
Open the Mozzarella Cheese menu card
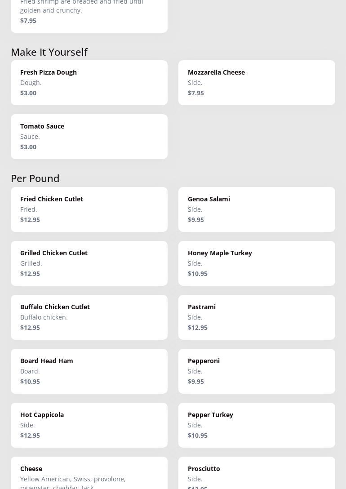[257, 83]
